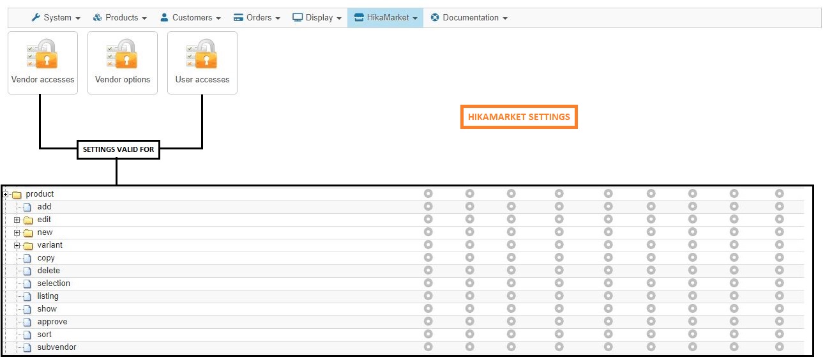Open the Orders menu
This screenshot has width=825, height=362.
point(257,18)
